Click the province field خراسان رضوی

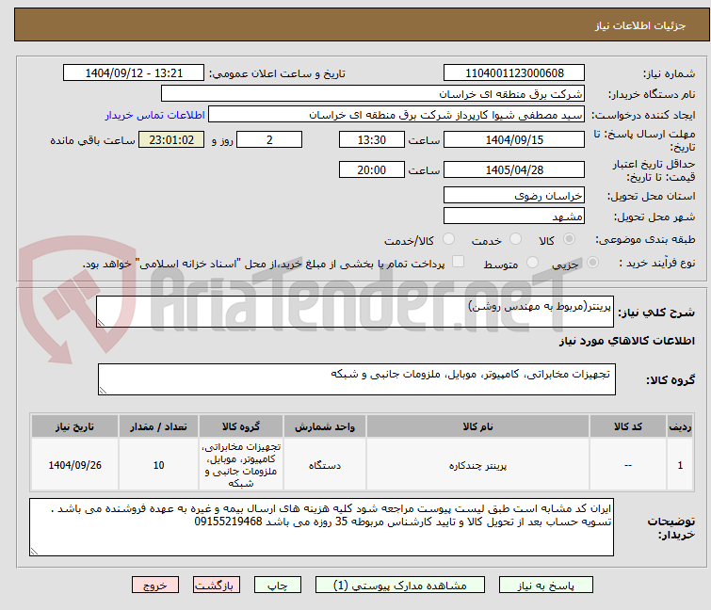click(514, 195)
